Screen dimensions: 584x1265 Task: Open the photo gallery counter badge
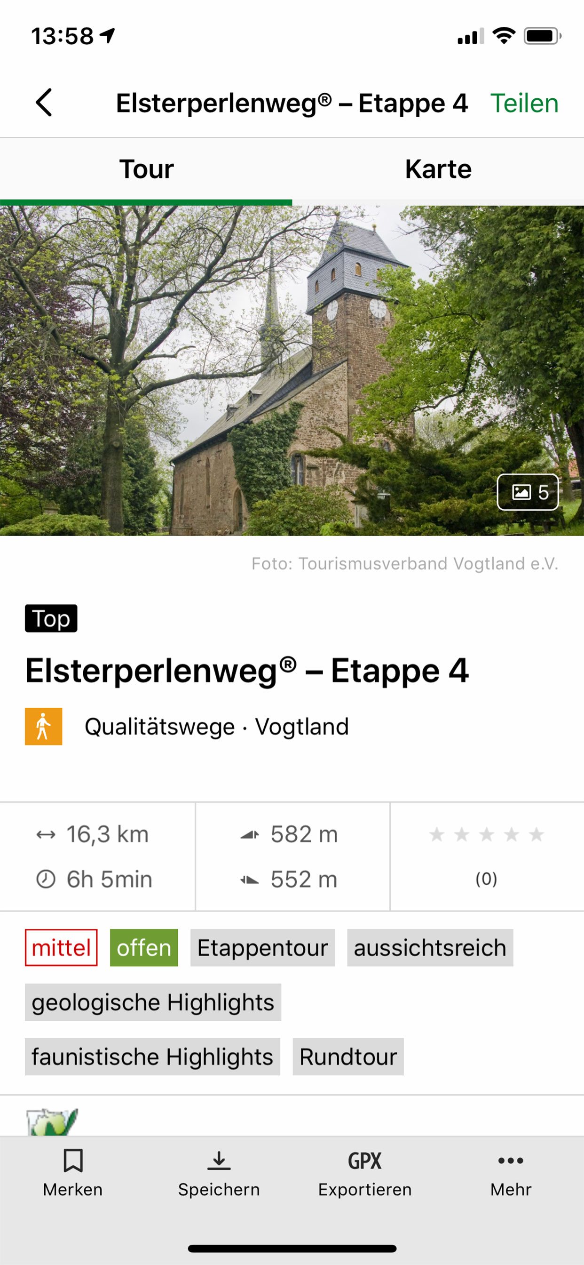[528, 492]
